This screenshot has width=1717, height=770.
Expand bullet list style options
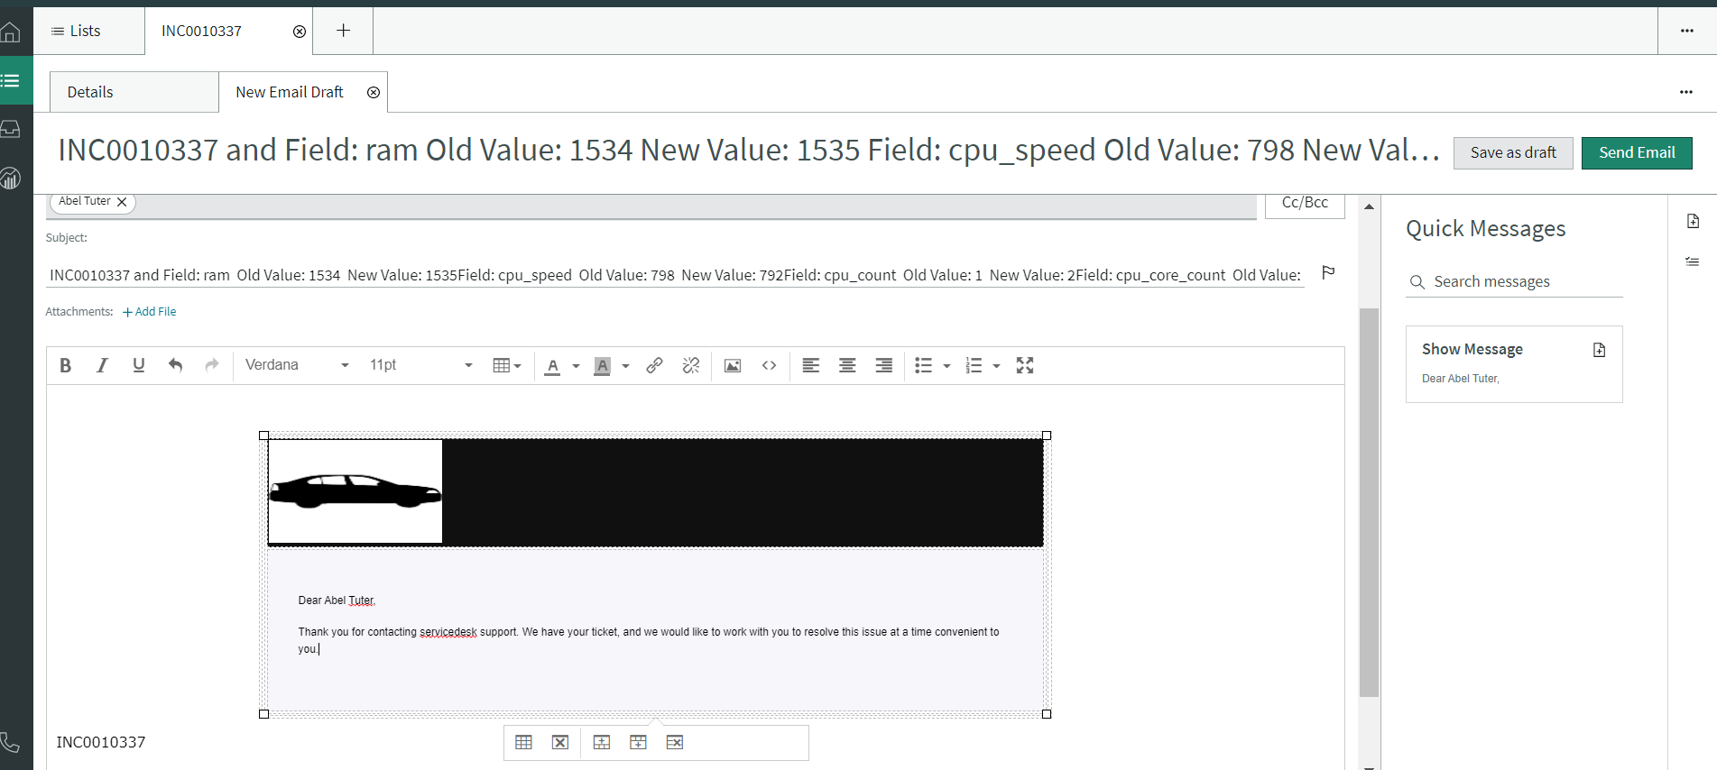[946, 366]
